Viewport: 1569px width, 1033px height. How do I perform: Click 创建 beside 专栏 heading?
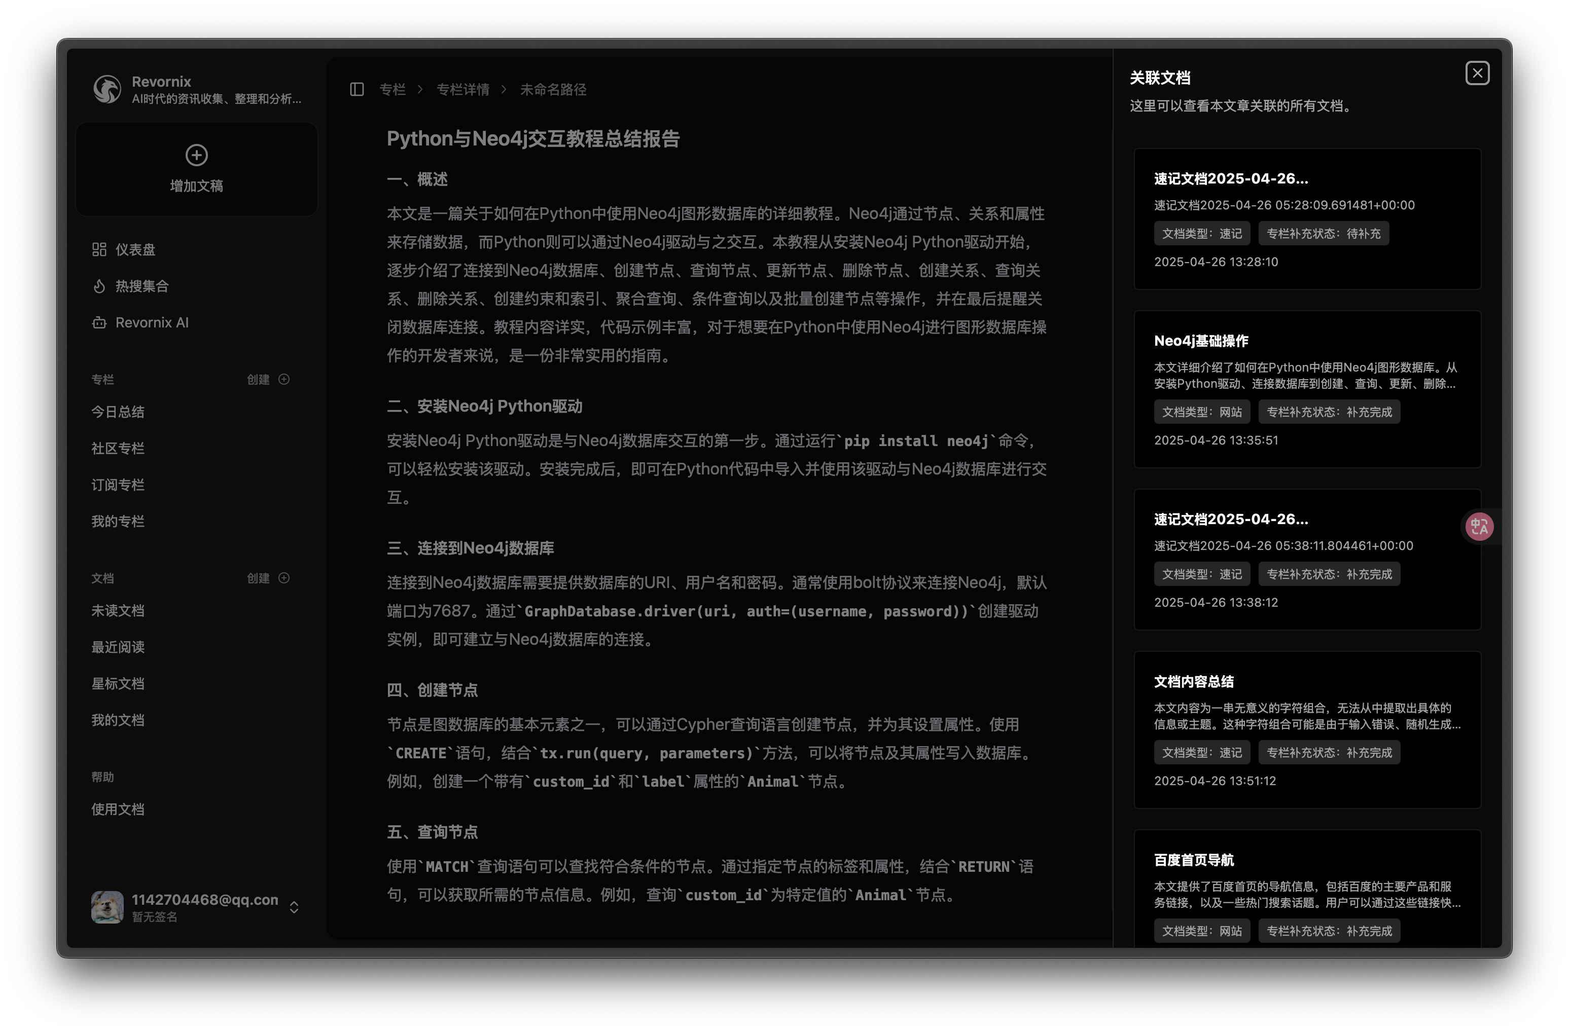pyautogui.click(x=258, y=380)
